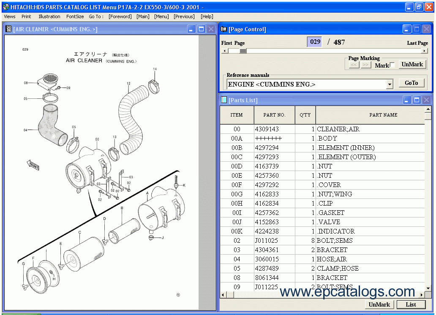Open the catalog Menu link
This screenshot has height=315, width=436.
point(161,17)
